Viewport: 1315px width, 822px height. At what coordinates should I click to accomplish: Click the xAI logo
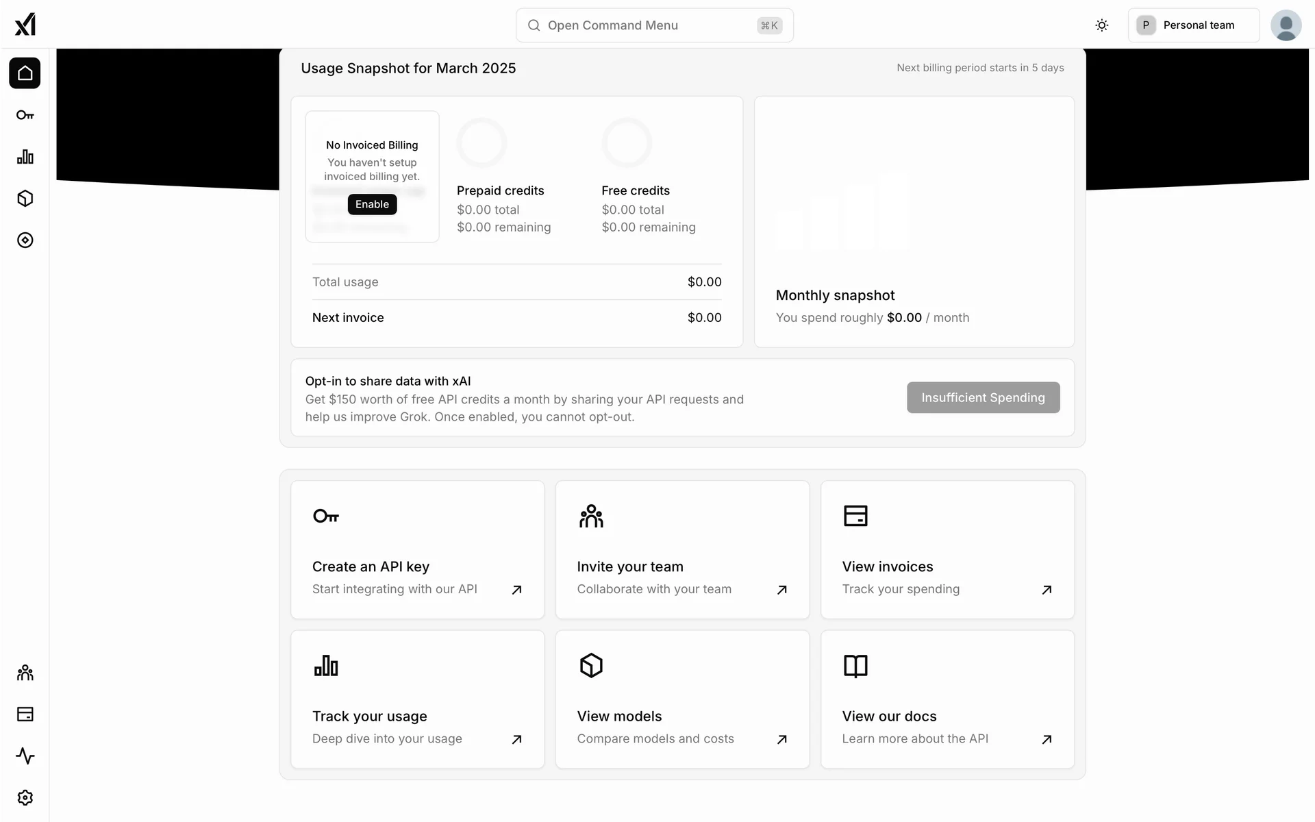(x=25, y=25)
